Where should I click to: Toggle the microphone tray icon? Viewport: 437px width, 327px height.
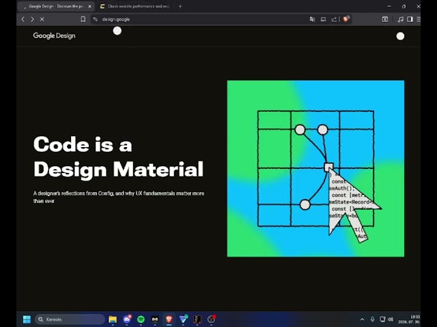372,320
